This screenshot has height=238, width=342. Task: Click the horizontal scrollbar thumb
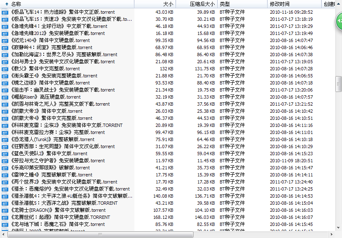pyautogui.click(x=100, y=235)
